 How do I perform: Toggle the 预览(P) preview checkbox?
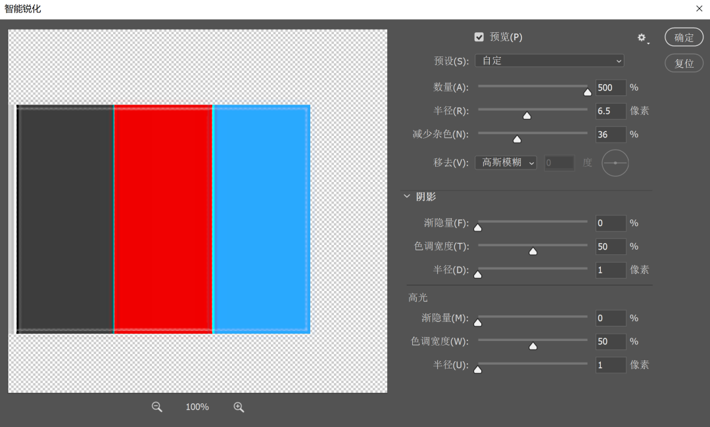(x=479, y=37)
